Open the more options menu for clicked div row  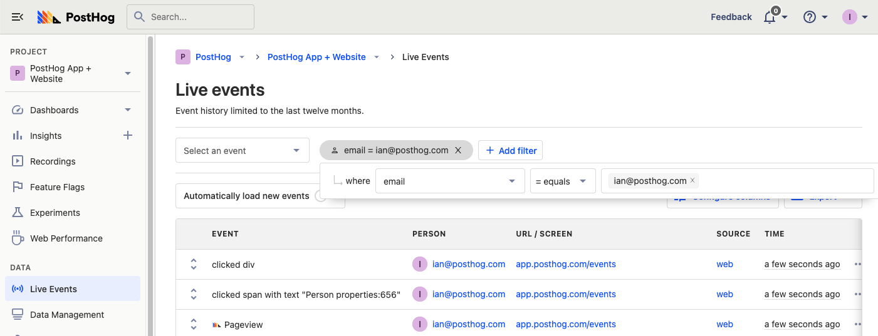tap(857, 264)
